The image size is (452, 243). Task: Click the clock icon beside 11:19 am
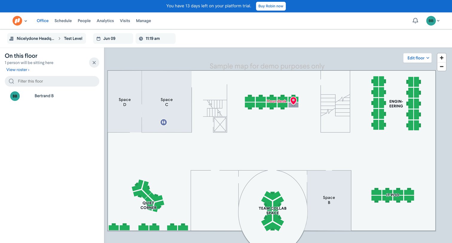(x=141, y=39)
